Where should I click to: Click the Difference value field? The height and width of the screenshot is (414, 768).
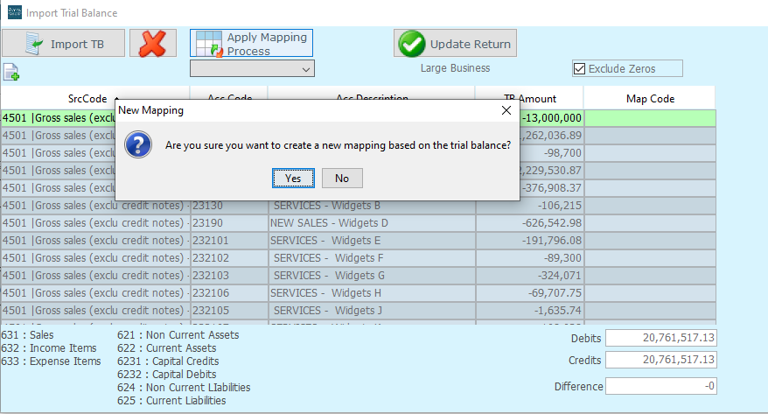(660, 386)
